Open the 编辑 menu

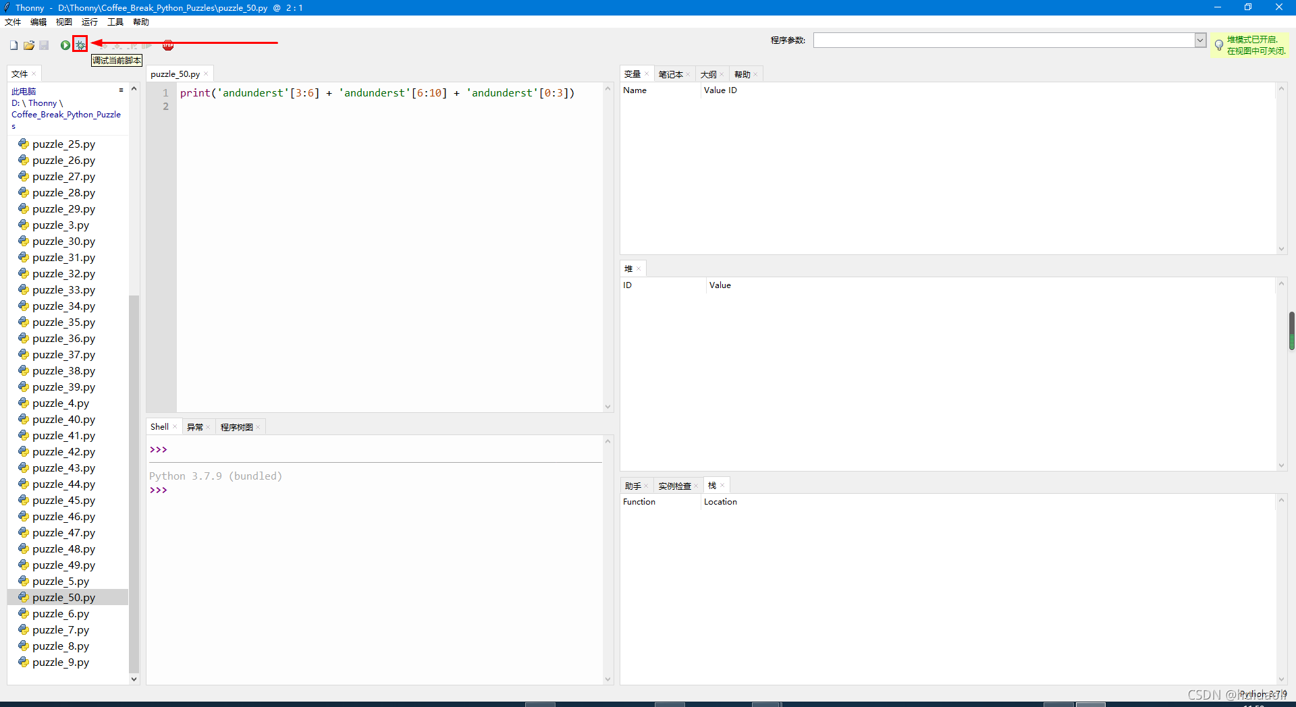[38, 22]
